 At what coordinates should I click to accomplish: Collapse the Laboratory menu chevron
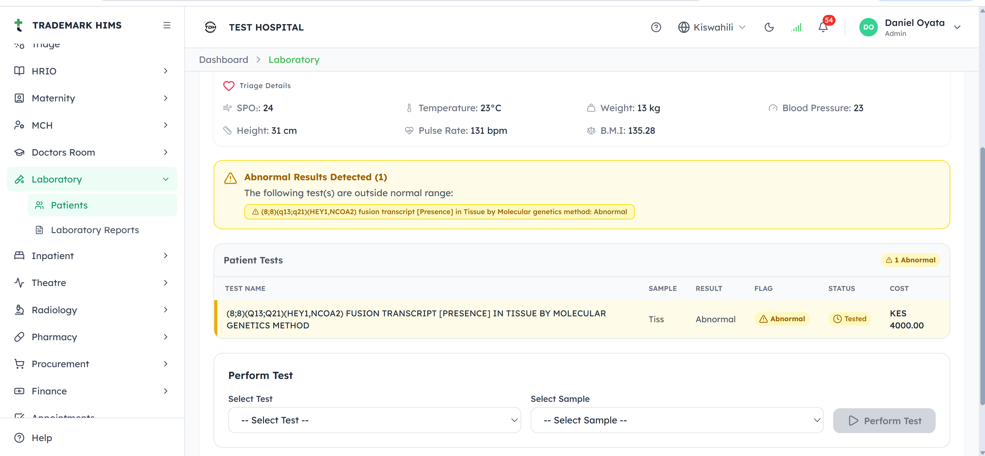(x=165, y=179)
